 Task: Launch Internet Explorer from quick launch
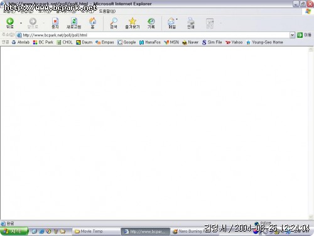41,232
